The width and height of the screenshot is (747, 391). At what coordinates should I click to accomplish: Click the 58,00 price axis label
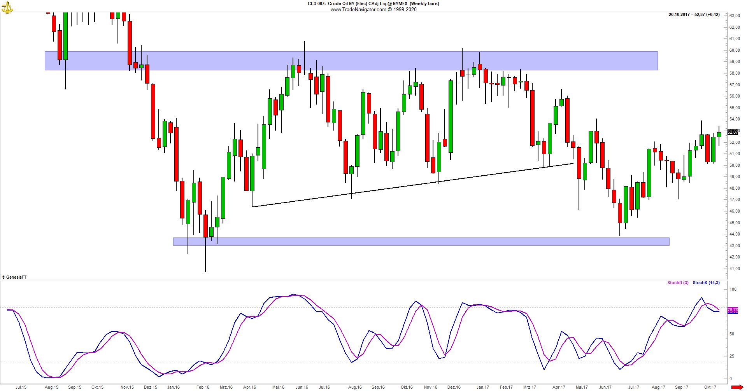(x=735, y=73)
